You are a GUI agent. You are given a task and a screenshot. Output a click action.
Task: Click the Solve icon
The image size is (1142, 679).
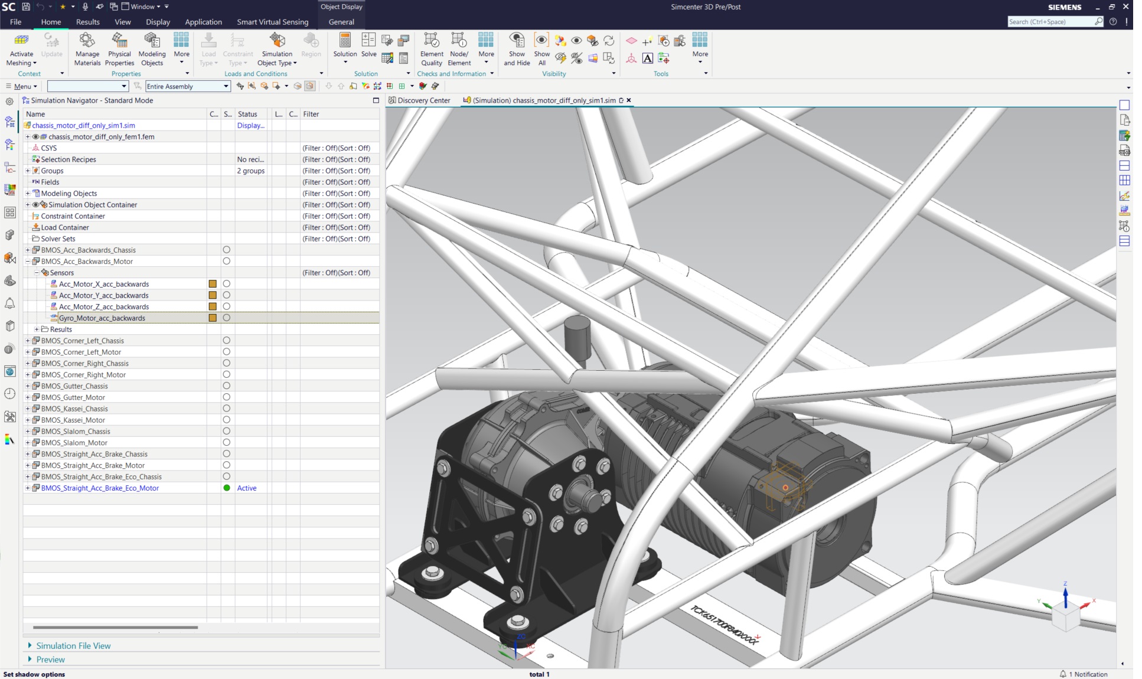[368, 41]
